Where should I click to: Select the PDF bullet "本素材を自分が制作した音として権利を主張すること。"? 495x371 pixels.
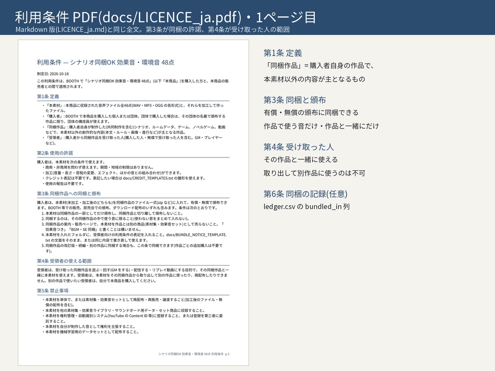pyautogui.click(x=90, y=327)
